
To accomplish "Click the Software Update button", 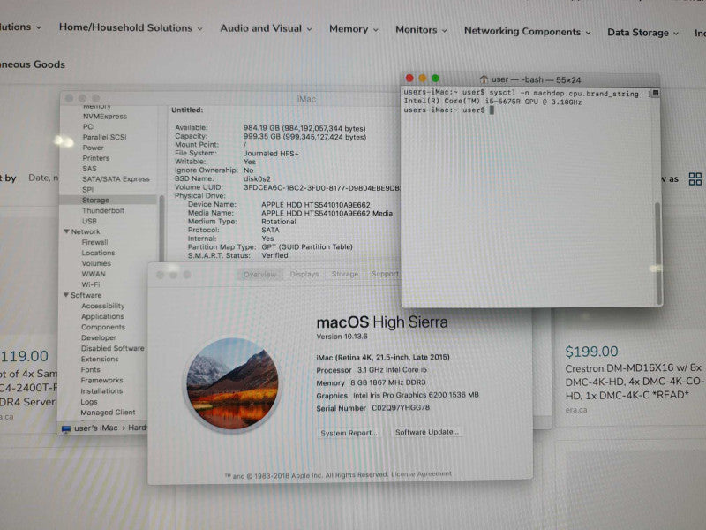I will tap(427, 432).
